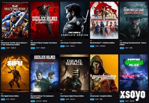Image resolution: width=149 pixels, height=103 pixels.
Task: Click the discount badge under Just Cause 4
Action: [63, 46]
